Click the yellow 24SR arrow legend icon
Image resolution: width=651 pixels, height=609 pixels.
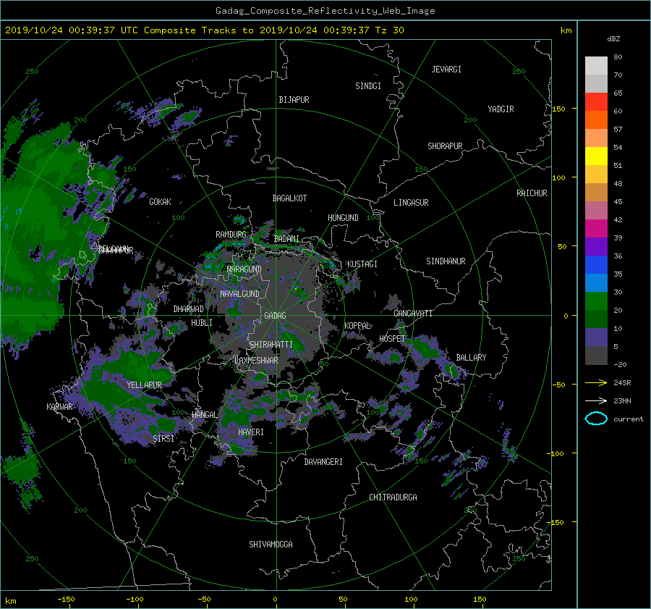(x=596, y=382)
